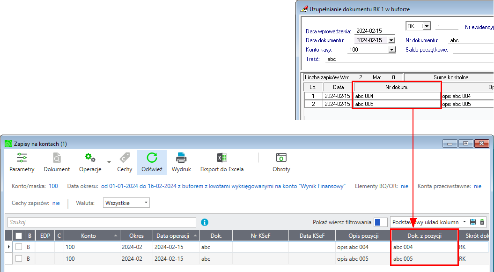Expand the Operacje dropdown arrow
Screen dimensions: 494x272
tap(109, 162)
